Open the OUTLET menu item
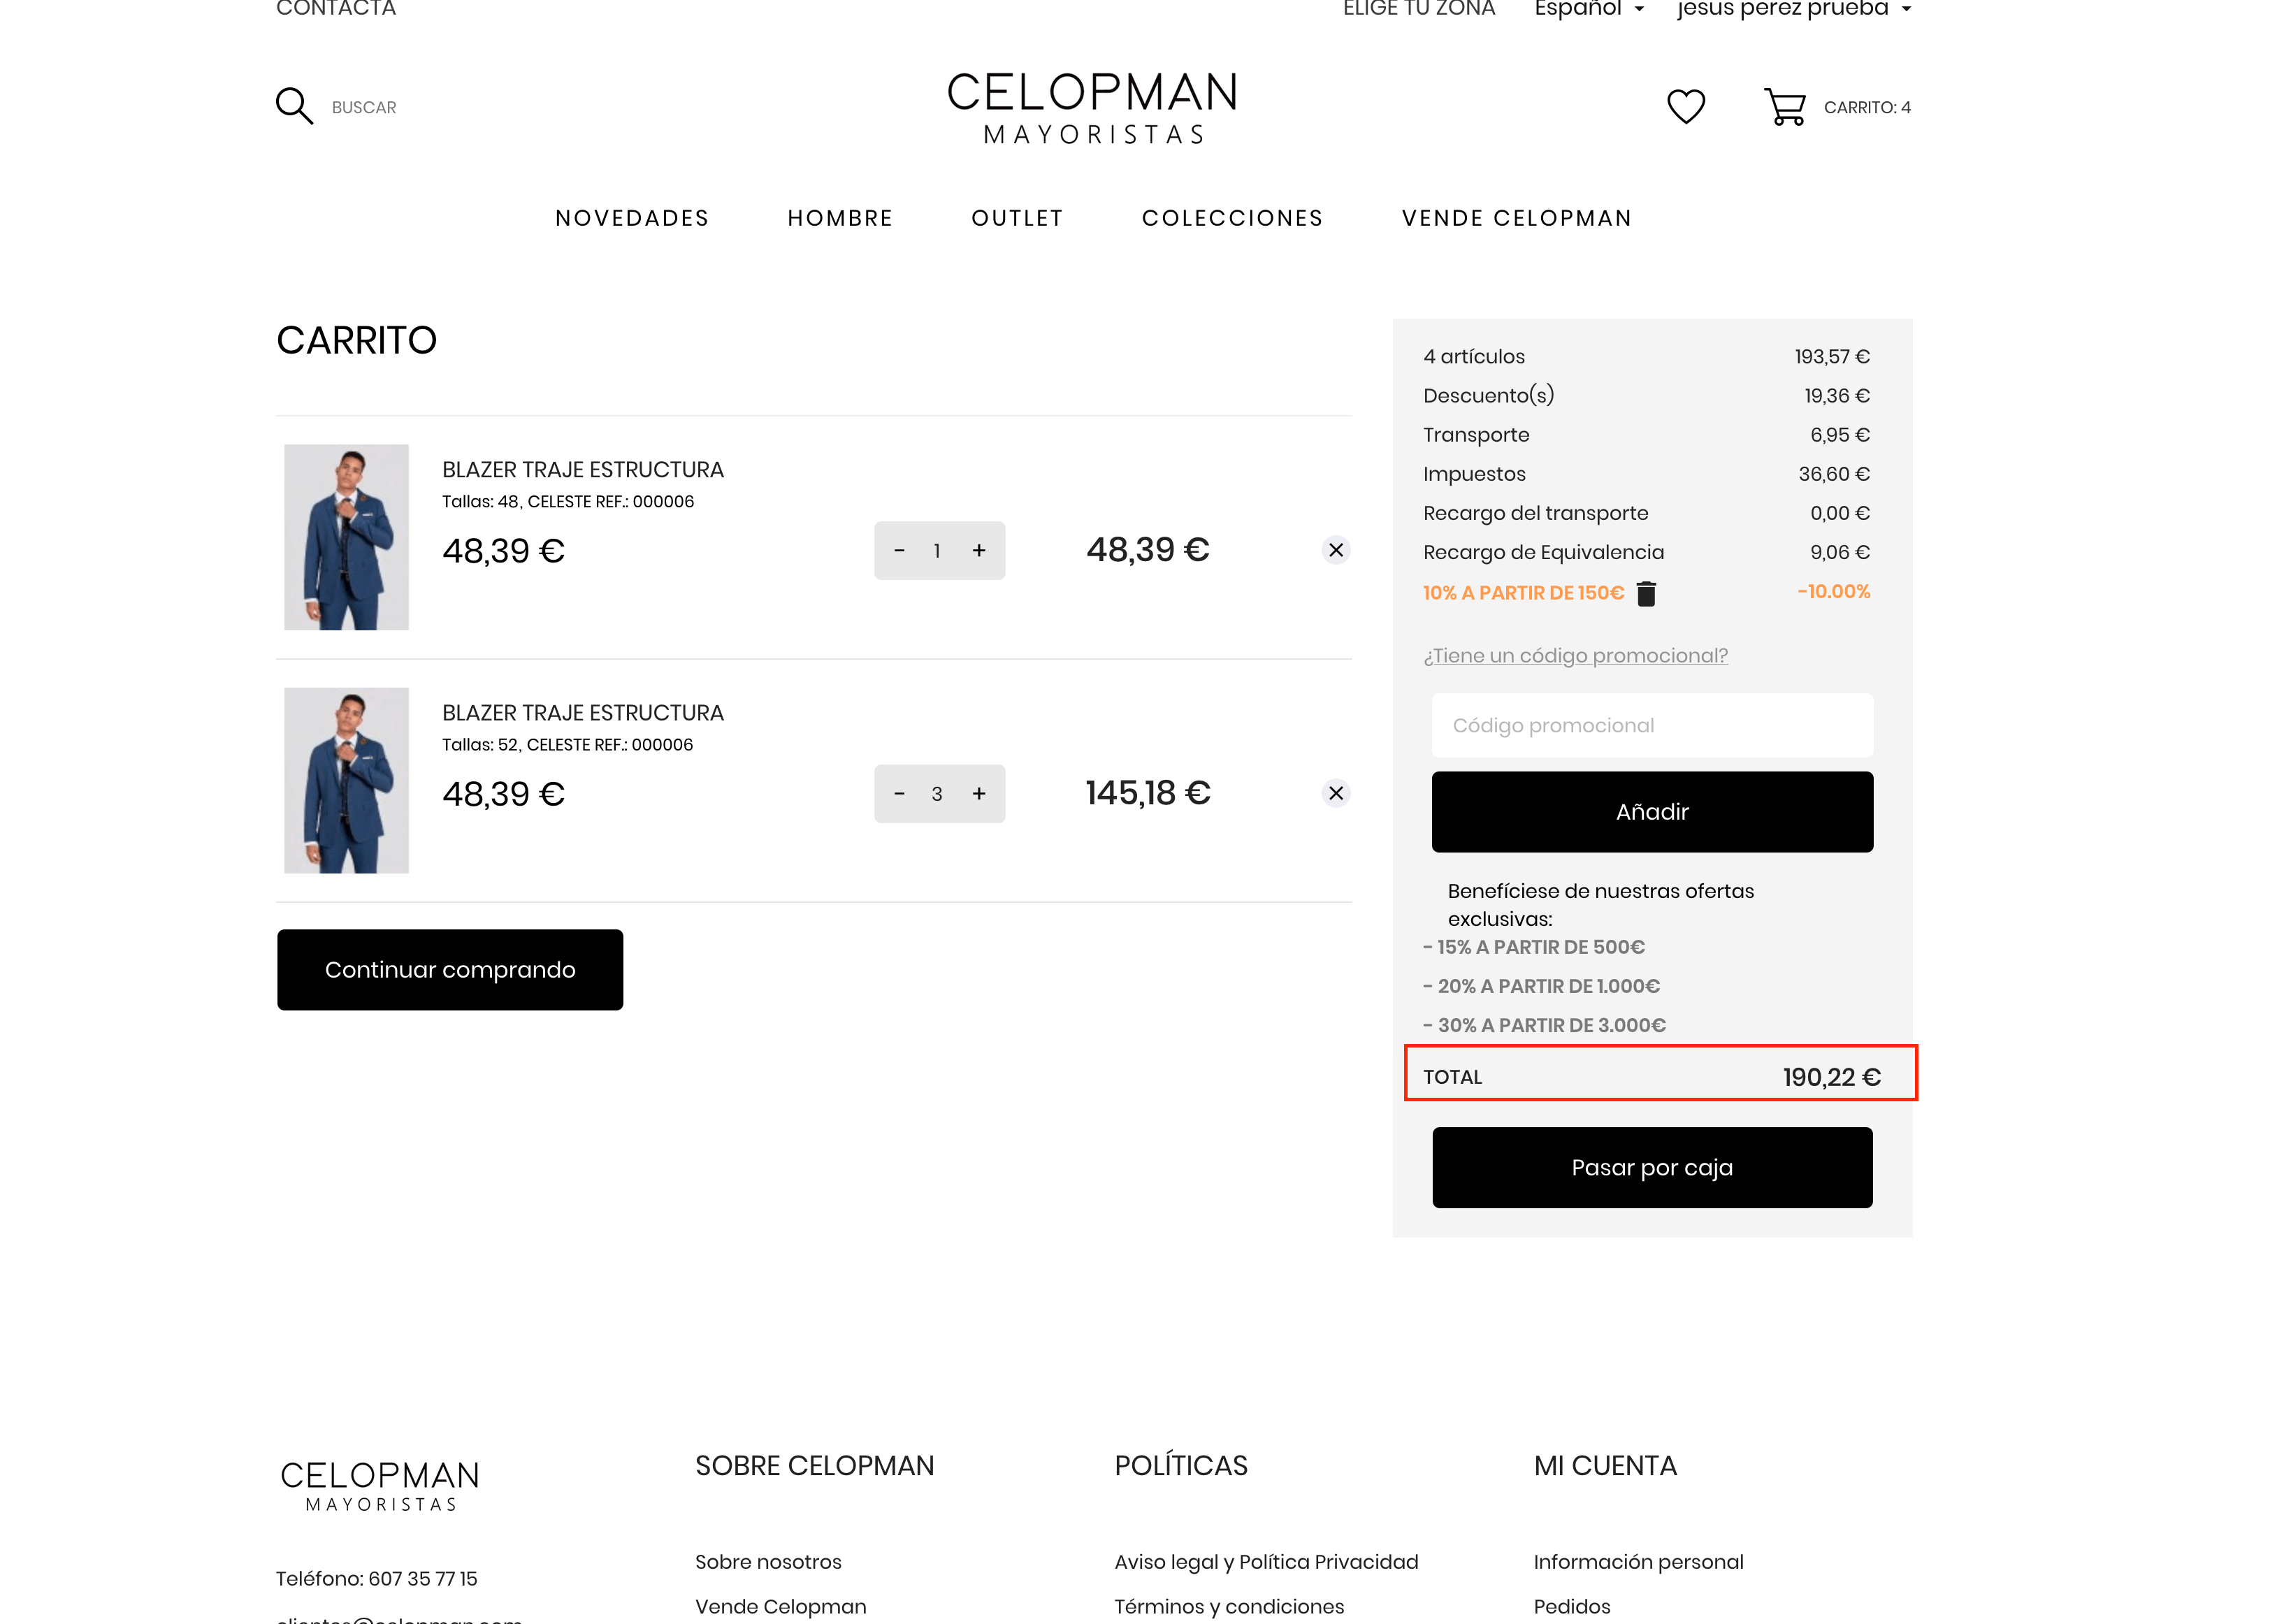Viewport: 2284px width, 1624px height. tap(1016, 218)
